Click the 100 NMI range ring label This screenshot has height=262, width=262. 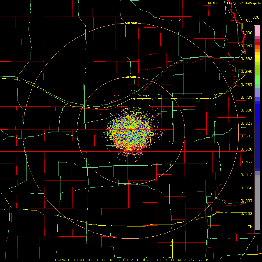pyautogui.click(x=131, y=23)
